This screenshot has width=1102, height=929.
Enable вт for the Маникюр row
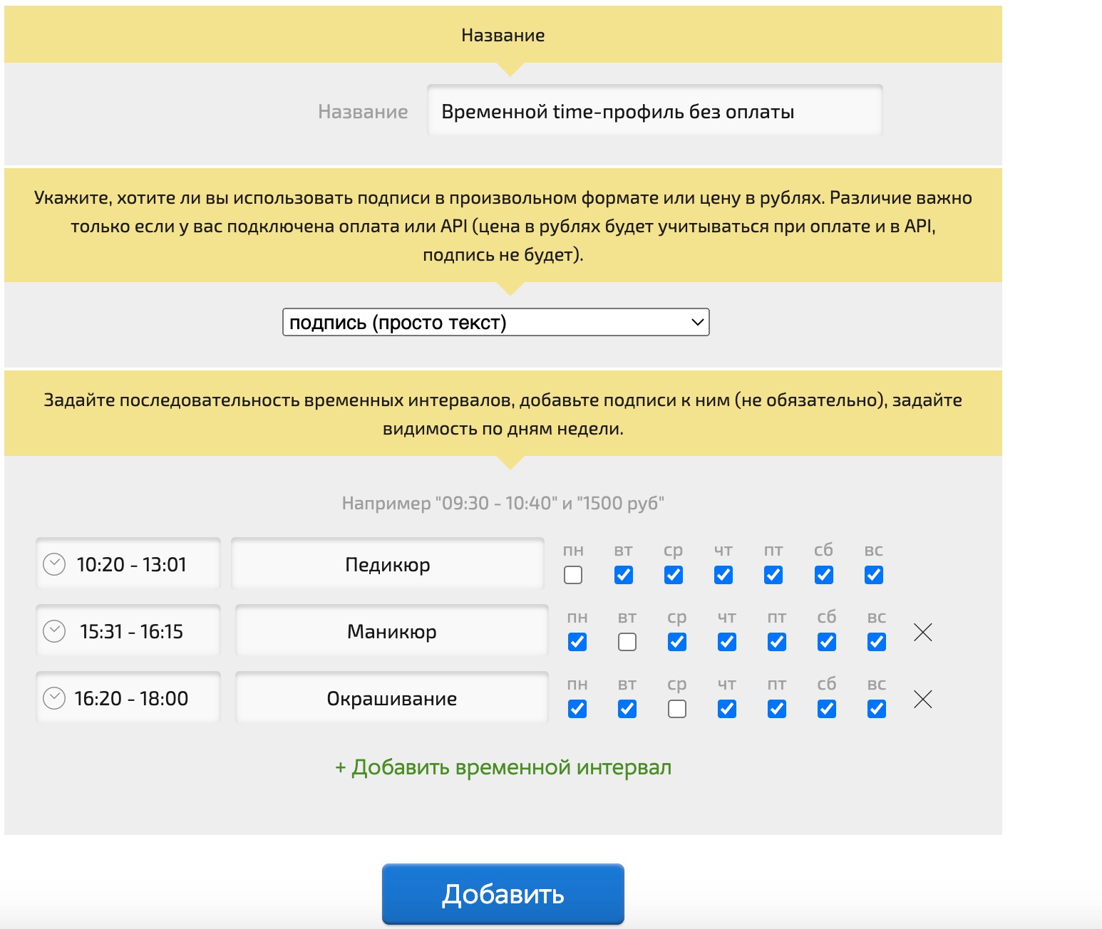[627, 642]
